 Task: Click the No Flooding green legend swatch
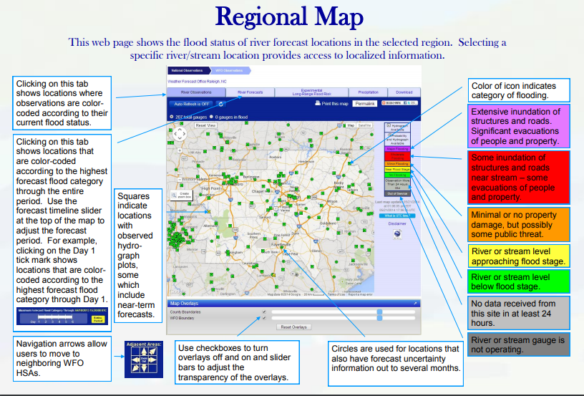(x=397, y=175)
